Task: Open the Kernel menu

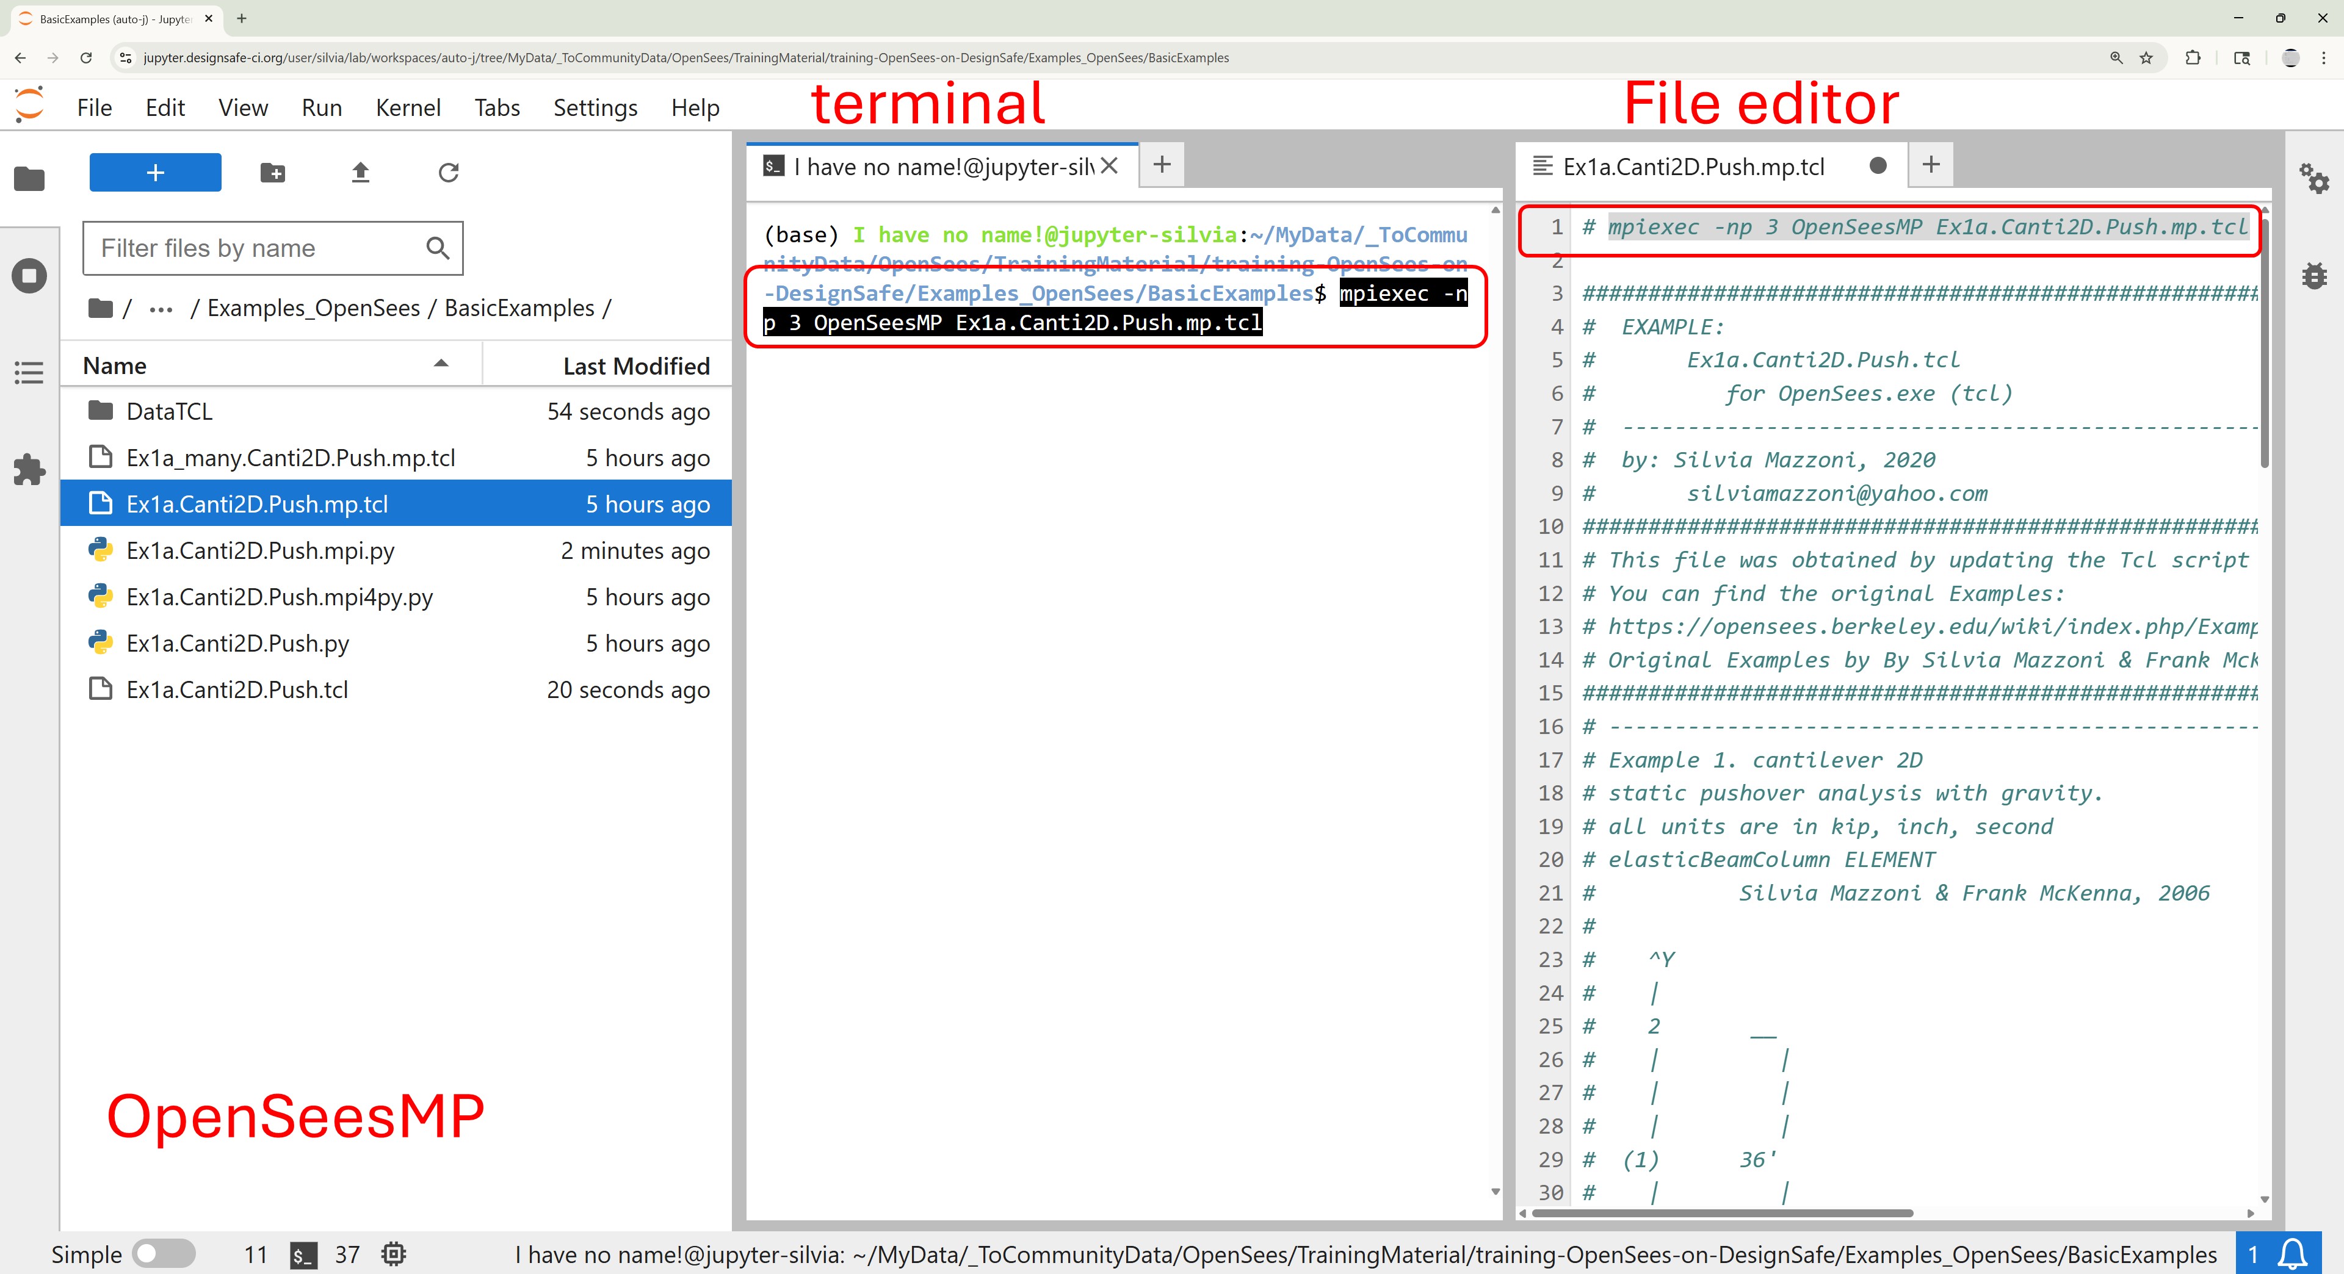Action: 408,107
